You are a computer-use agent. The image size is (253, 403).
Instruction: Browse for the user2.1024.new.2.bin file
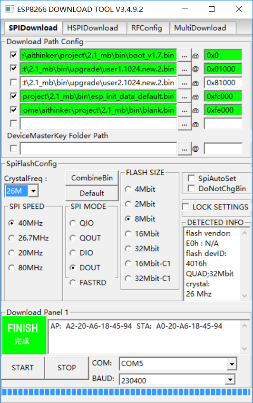tap(185, 83)
